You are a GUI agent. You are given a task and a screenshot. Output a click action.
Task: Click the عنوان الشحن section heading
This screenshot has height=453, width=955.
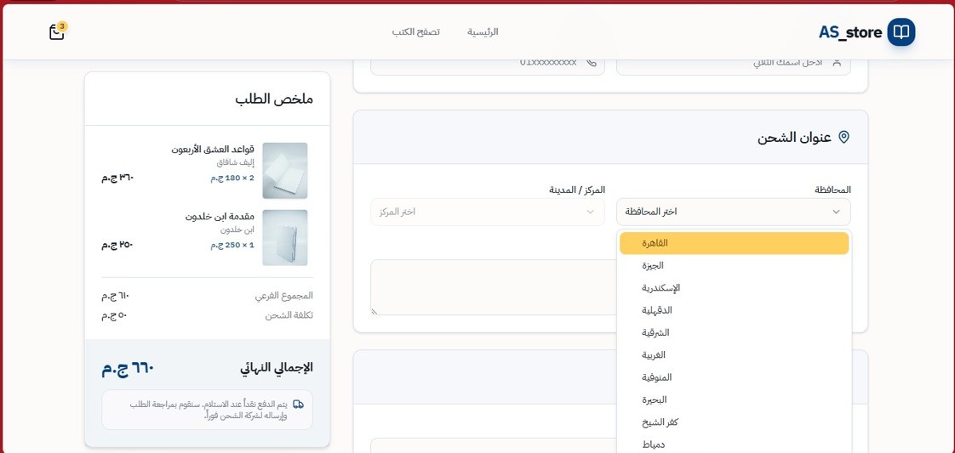795,138
